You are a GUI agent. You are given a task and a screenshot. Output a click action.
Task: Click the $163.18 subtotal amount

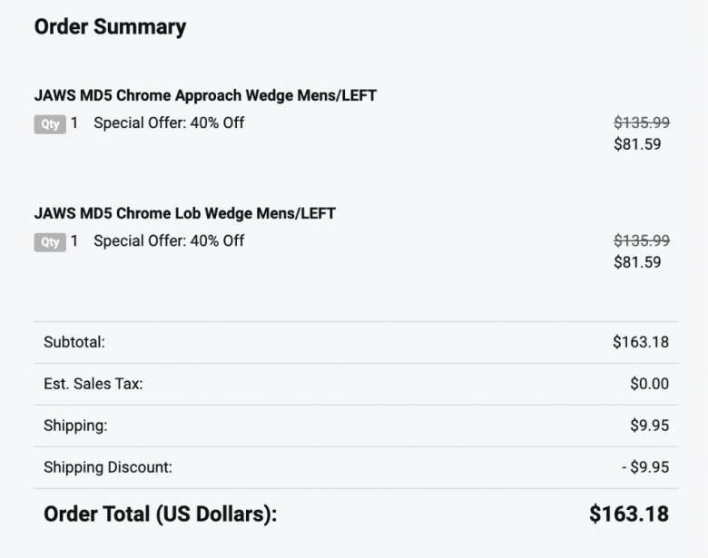[641, 342]
